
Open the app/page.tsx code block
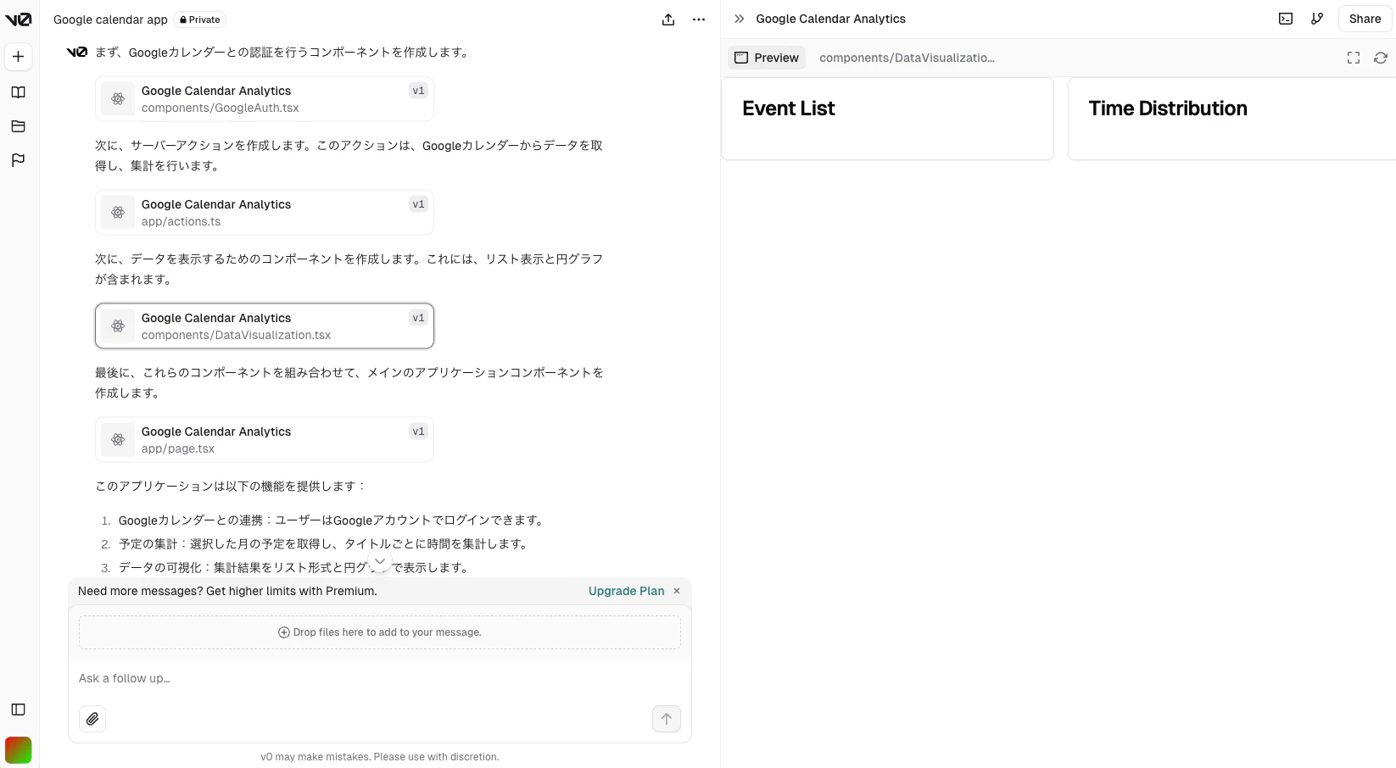point(265,440)
